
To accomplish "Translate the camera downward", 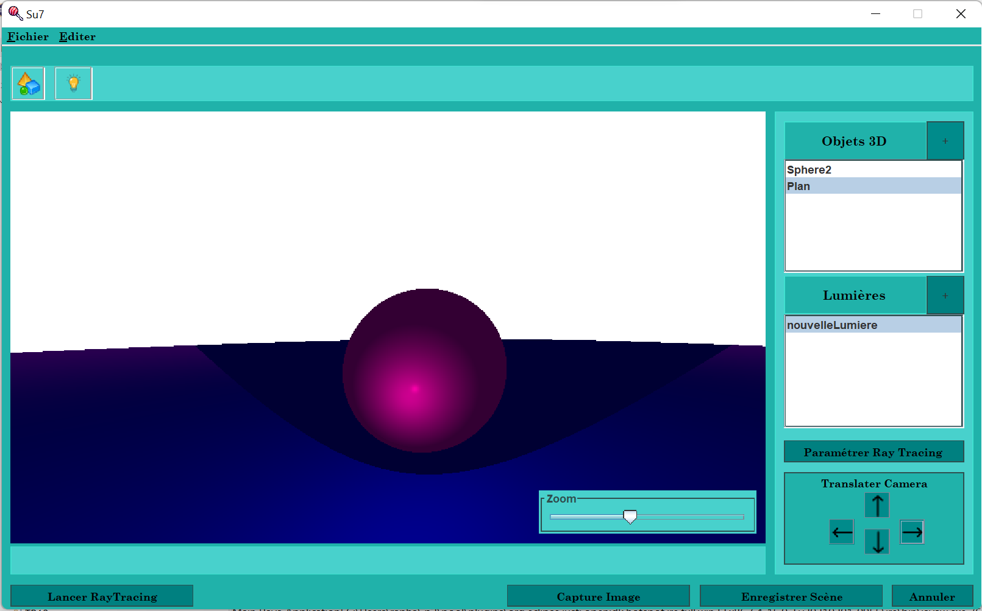I will tap(877, 542).
